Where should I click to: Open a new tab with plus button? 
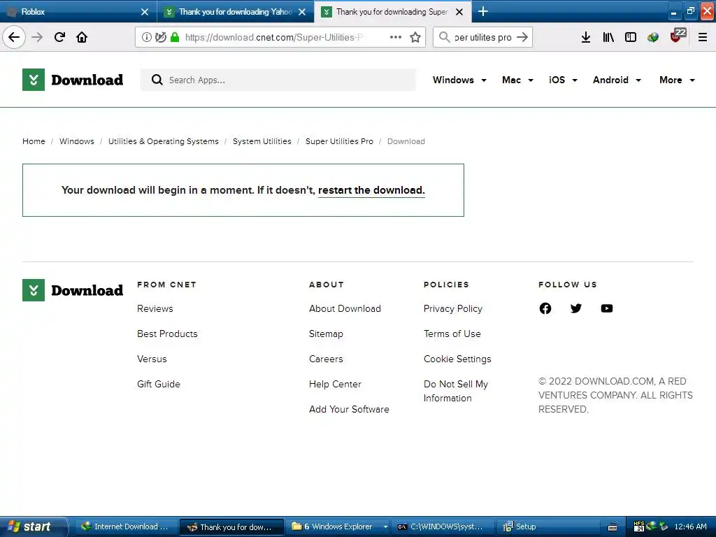(482, 11)
